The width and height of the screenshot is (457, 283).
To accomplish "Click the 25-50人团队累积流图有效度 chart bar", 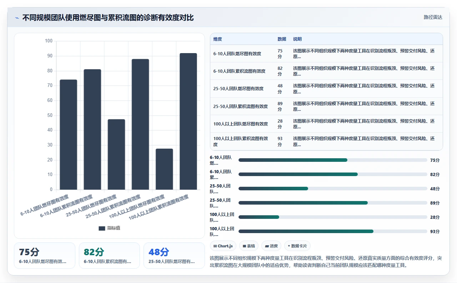I will (x=140, y=124).
